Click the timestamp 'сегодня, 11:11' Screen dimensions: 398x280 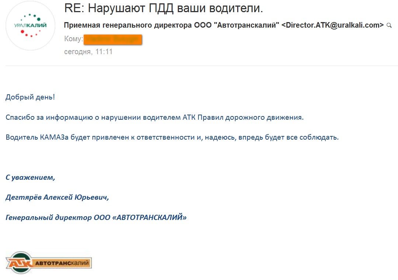click(88, 52)
